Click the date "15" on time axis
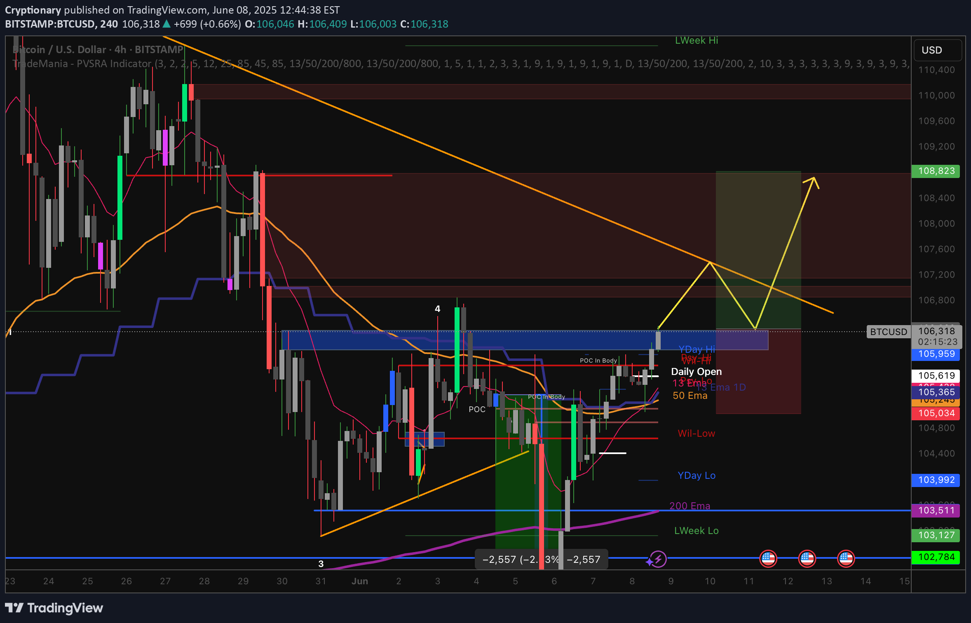The image size is (971, 623). tap(905, 581)
